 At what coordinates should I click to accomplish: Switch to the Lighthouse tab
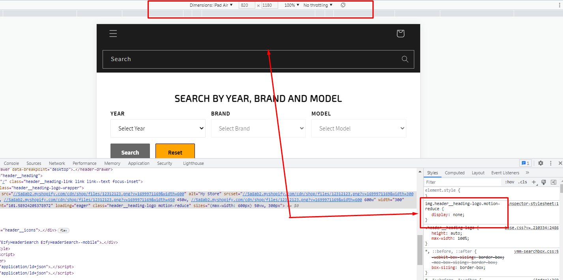(193, 163)
